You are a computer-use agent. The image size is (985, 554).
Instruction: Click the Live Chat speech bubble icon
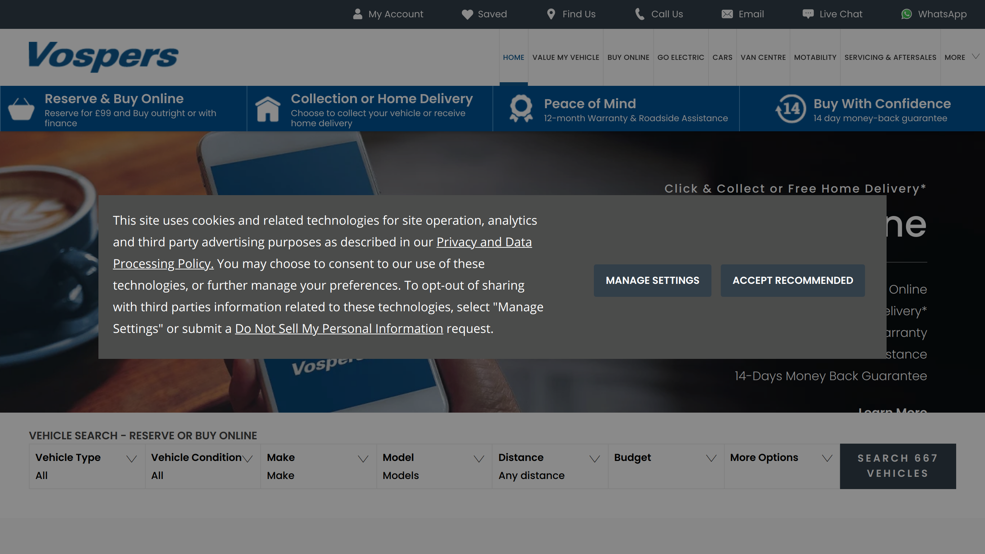(x=808, y=14)
